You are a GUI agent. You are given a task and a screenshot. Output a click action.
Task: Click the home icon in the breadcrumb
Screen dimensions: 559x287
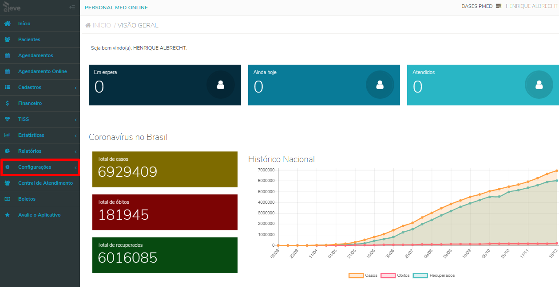tap(88, 25)
